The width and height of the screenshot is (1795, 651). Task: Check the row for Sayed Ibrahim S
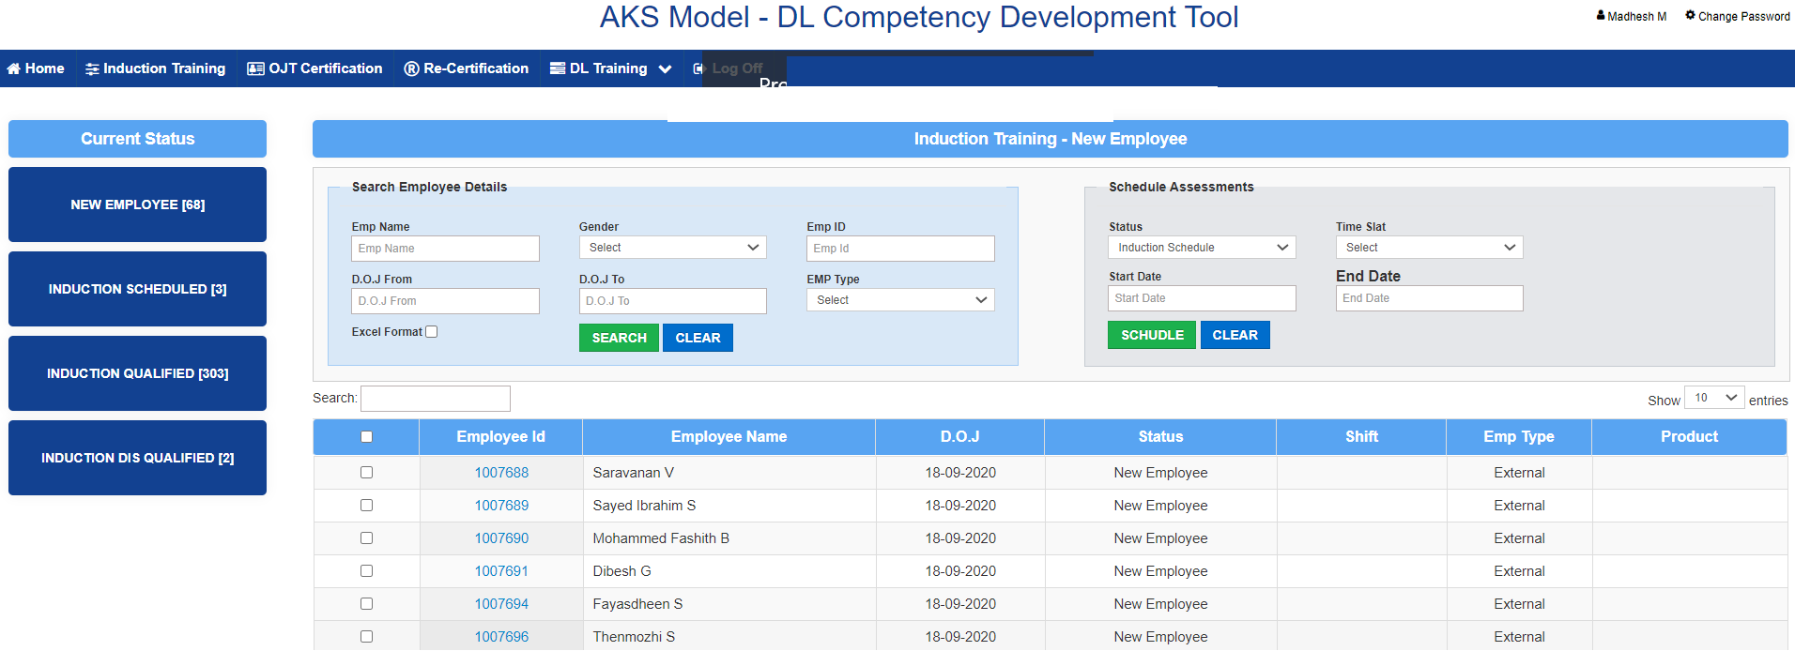click(366, 506)
